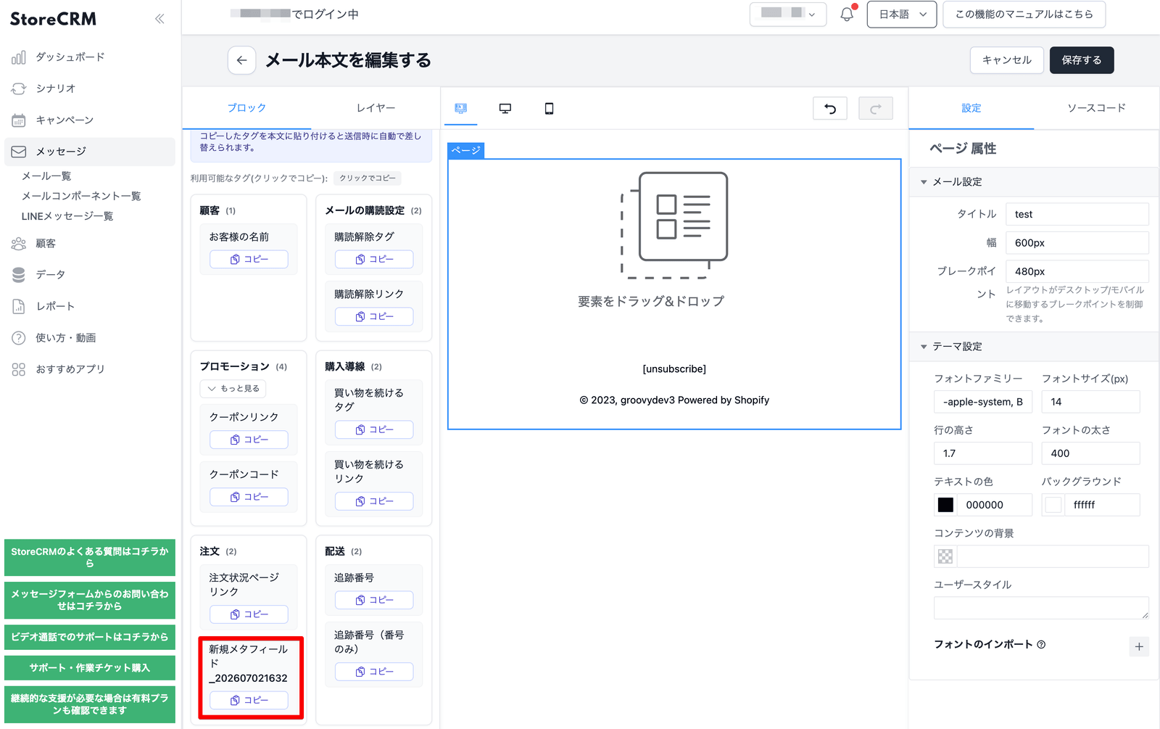Open the blurred account dropdown in header
This screenshot has height=729, width=1160.
[788, 14]
